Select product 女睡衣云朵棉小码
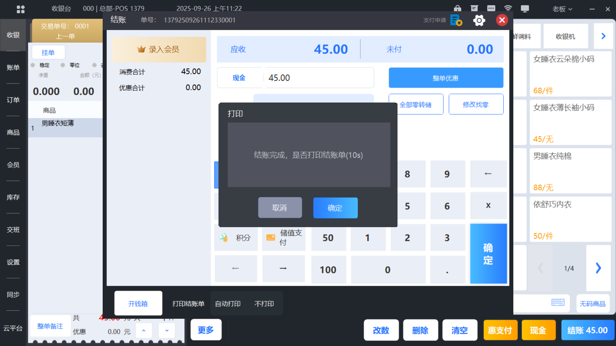Viewport: 616px width, 346px height. point(570,74)
